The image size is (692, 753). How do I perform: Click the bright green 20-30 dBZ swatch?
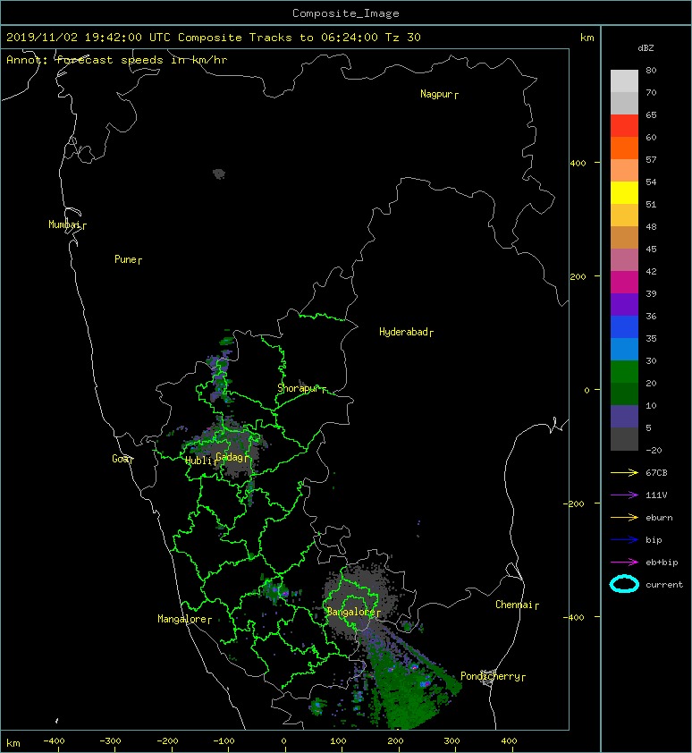click(624, 371)
